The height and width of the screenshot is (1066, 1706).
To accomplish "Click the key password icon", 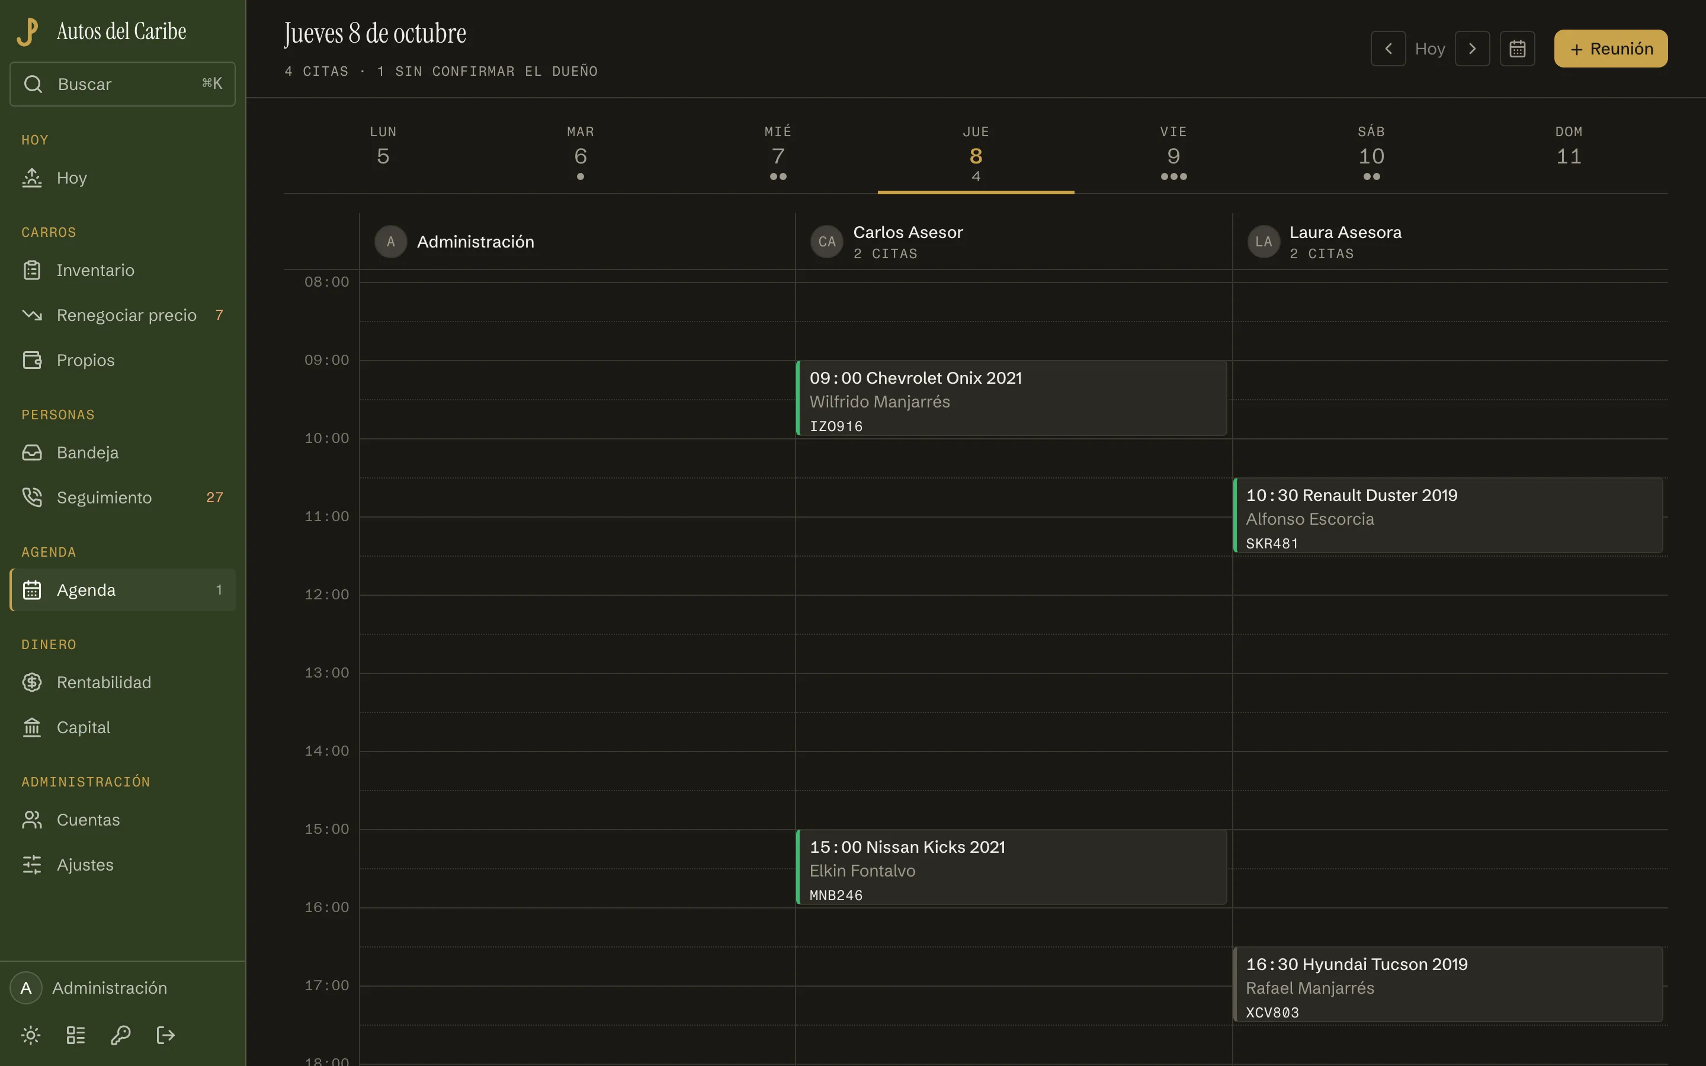I will click(121, 1035).
